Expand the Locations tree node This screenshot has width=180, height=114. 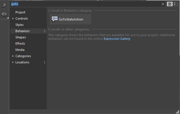click(x=13, y=62)
